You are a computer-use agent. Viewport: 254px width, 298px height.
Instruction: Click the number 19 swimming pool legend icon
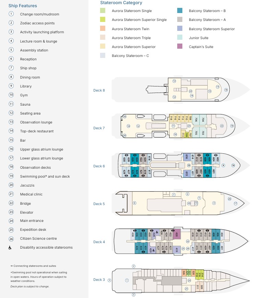pyautogui.click(x=11, y=176)
